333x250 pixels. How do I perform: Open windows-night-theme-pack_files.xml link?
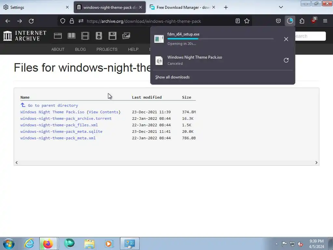pyautogui.click(x=59, y=125)
